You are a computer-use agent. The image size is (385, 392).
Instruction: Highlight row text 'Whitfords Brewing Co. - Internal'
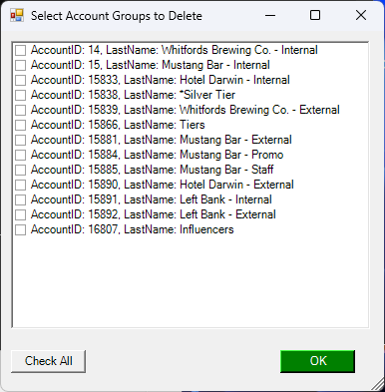[x=239, y=50]
